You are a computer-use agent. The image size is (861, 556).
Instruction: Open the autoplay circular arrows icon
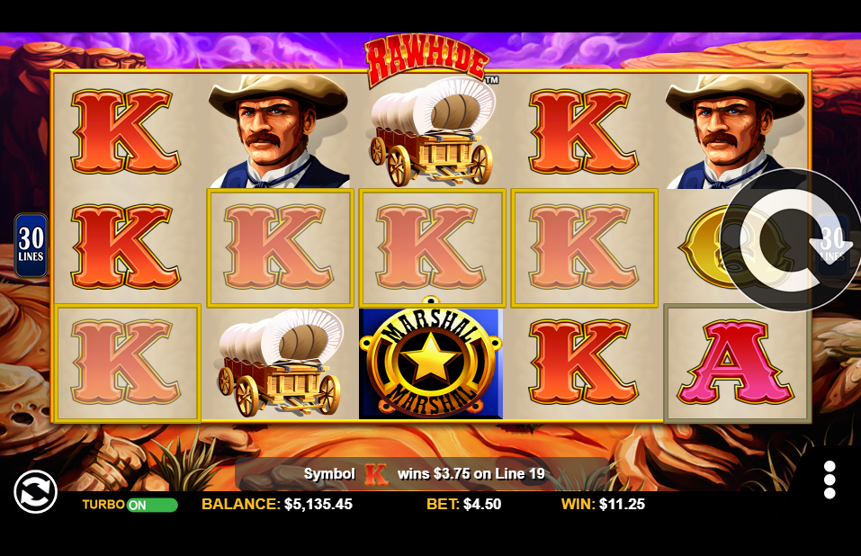pos(36,491)
